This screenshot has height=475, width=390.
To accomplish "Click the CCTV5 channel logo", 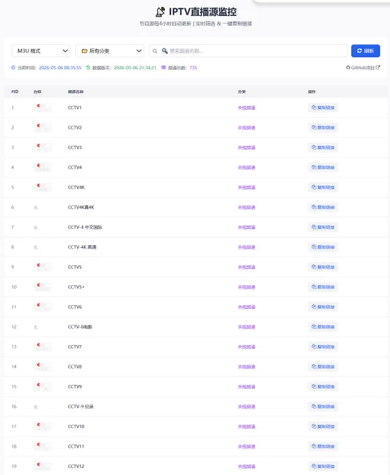I will (43, 267).
